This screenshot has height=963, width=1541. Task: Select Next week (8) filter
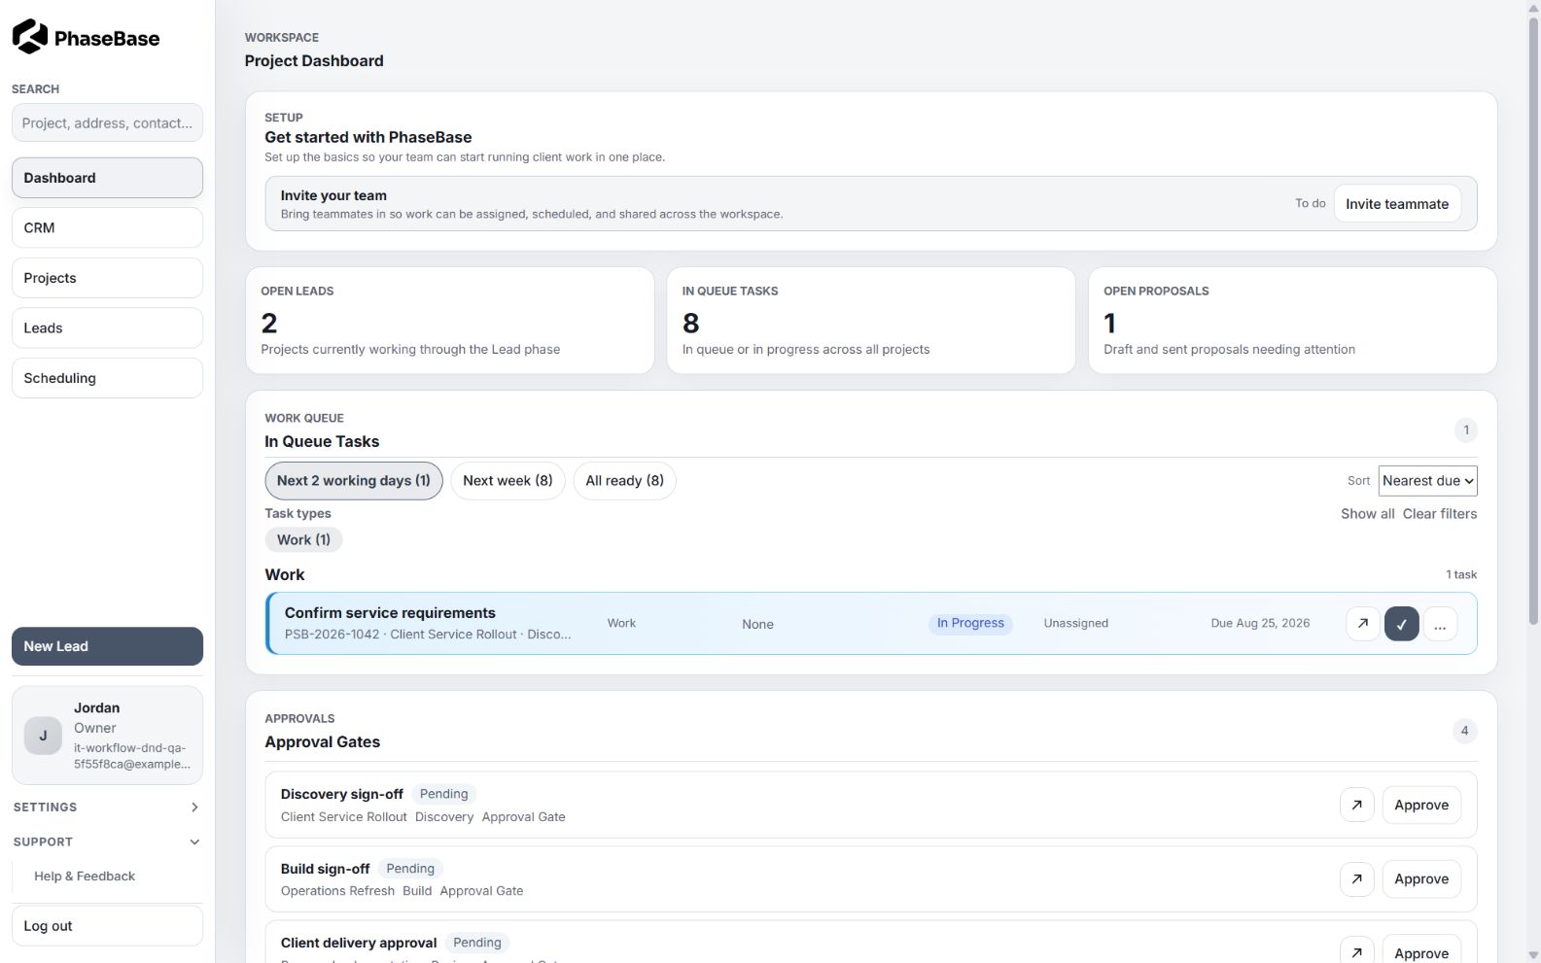point(508,480)
